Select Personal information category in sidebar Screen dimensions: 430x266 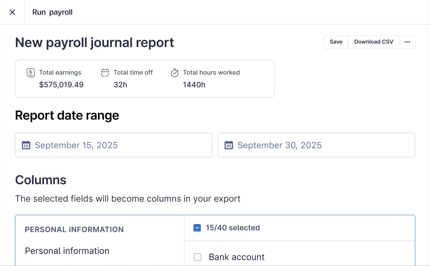click(x=67, y=251)
